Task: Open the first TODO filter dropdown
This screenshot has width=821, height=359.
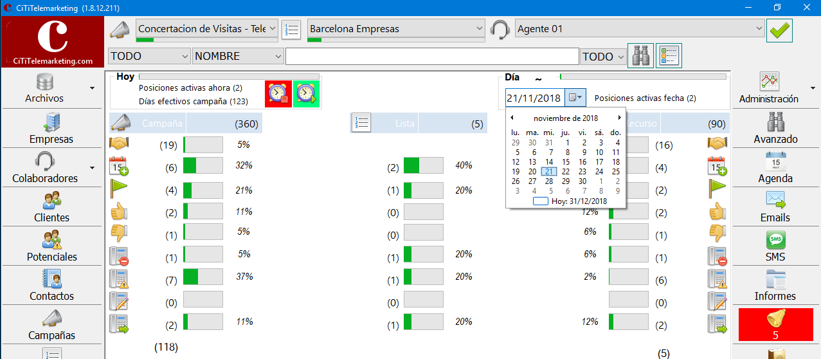Action: pyautogui.click(x=185, y=57)
